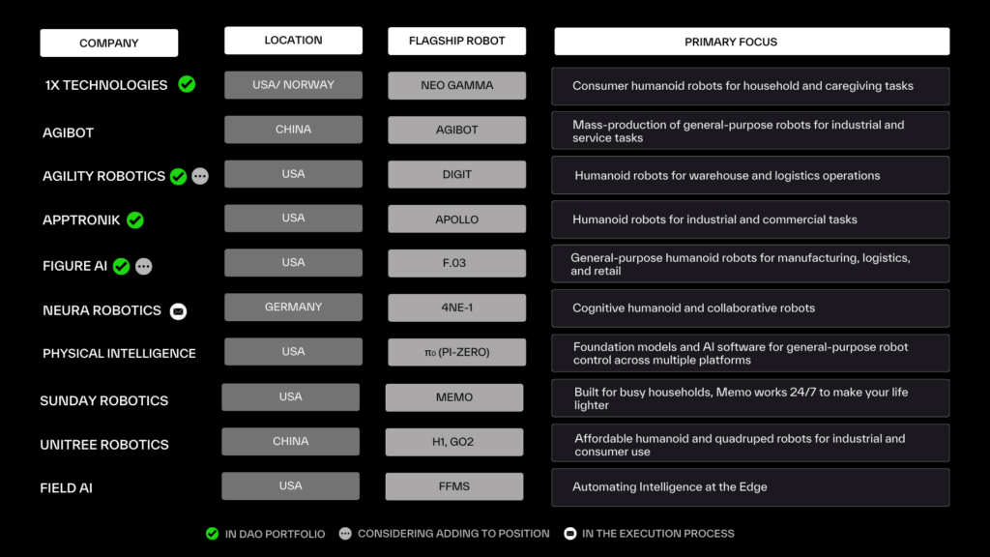Screen dimensions: 990x557
Task: Click the green checkmark beside Apptronik
Action: pos(135,220)
